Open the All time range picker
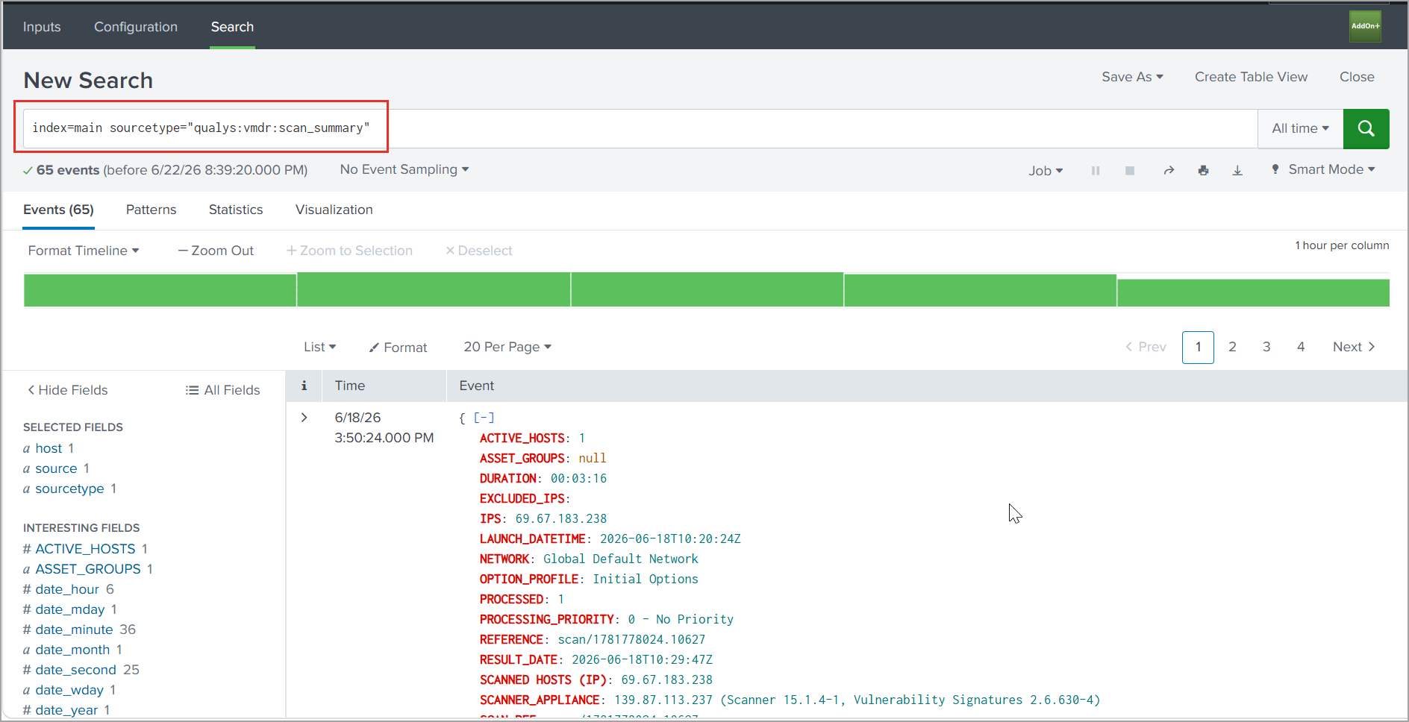 1300,128
